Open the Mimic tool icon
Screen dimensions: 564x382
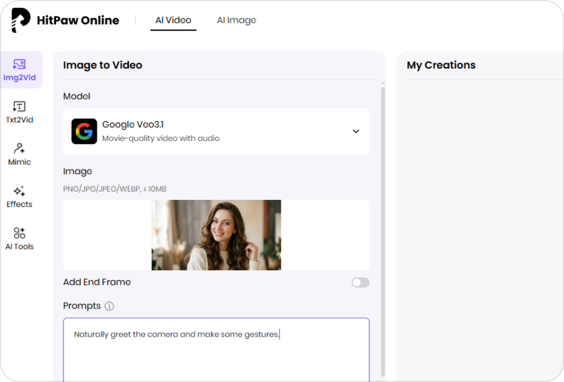[20, 154]
